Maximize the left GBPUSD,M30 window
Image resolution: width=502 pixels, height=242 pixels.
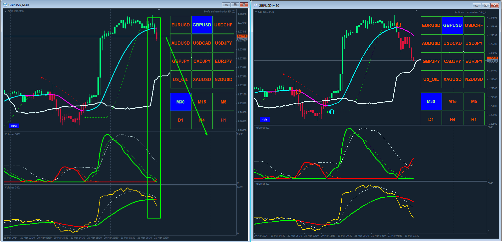coord(235,5)
